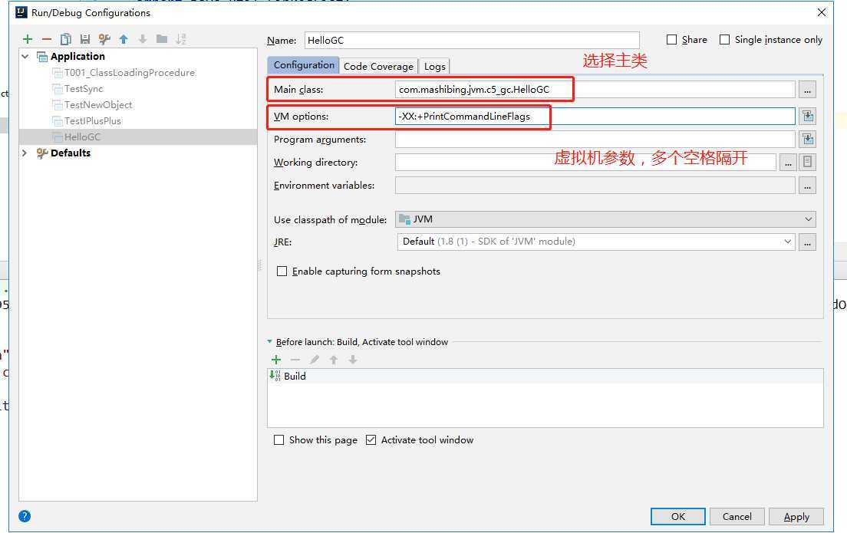Select the TestIPlusPlus configuration
The width and height of the screenshot is (847, 533).
(x=93, y=121)
